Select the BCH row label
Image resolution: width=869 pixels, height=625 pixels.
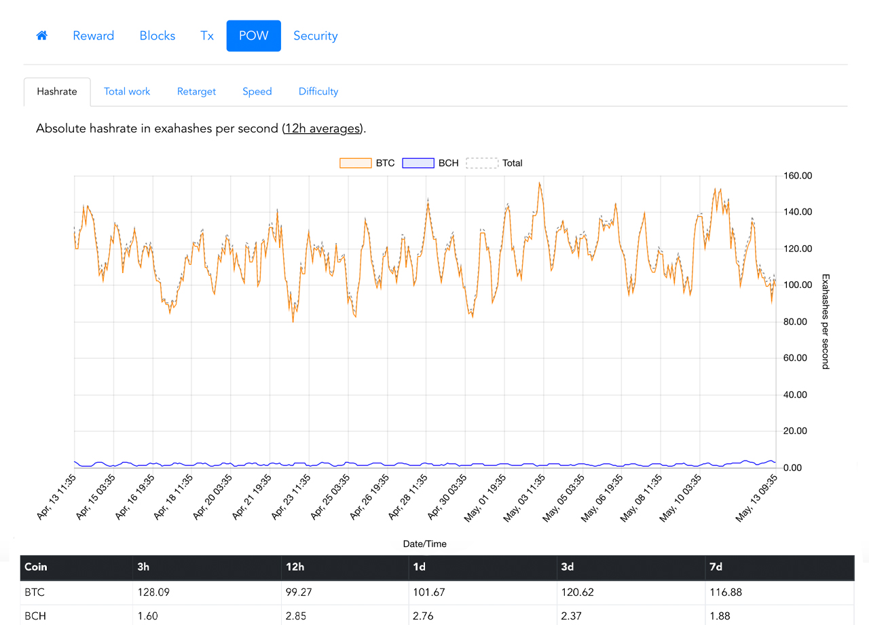(x=35, y=617)
